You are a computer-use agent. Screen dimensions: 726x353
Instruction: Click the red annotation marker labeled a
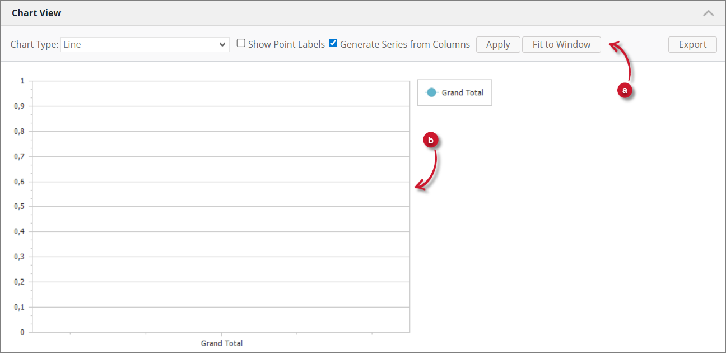(x=625, y=90)
